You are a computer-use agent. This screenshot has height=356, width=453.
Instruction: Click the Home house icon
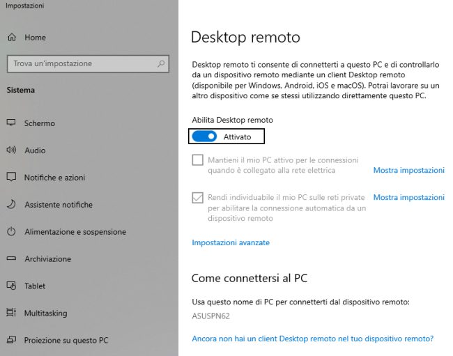(x=12, y=37)
